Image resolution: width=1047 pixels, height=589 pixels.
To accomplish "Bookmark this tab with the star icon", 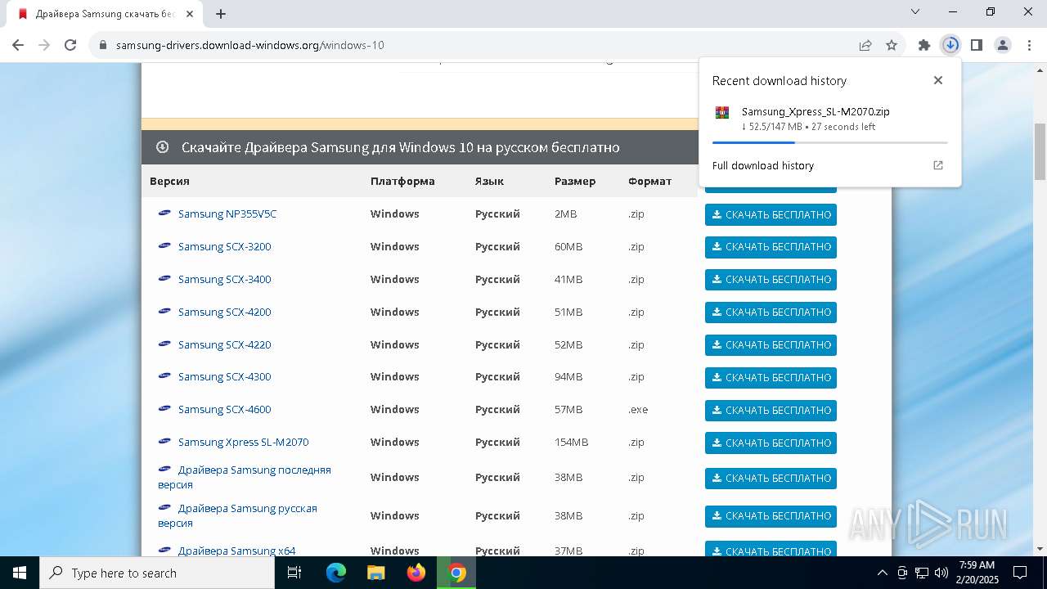I will tap(892, 45).
